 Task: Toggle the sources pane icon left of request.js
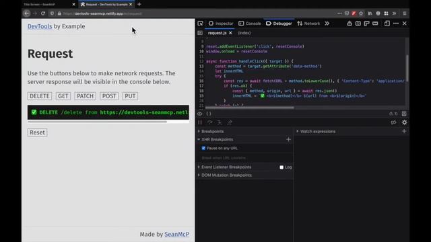point(200,33)
